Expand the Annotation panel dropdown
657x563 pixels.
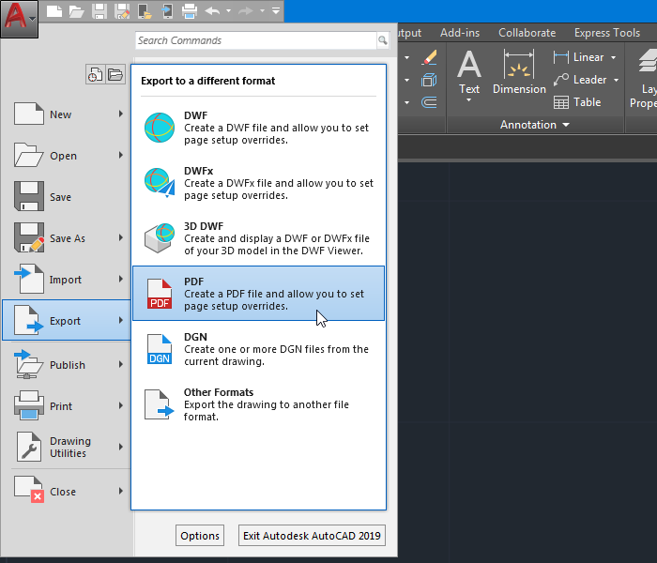(x=566, y=125)
